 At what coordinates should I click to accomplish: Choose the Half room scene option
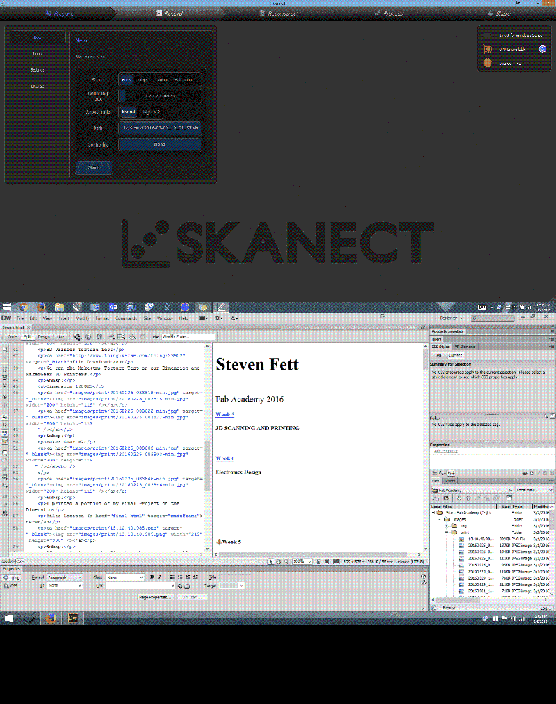point(184,79)
